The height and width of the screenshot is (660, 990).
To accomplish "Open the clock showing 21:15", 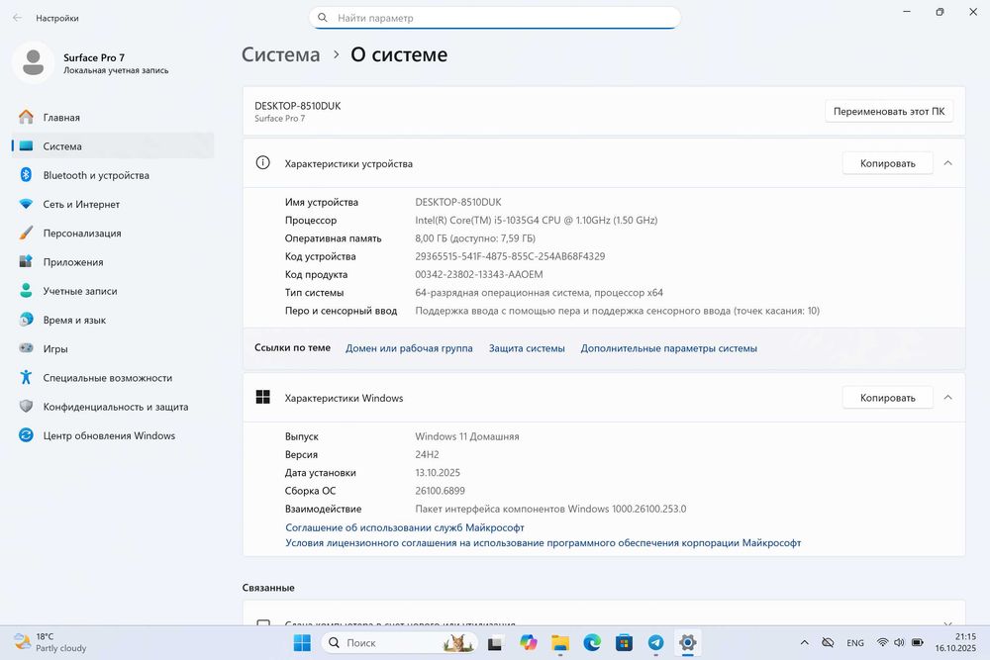I will coord(955,642).
